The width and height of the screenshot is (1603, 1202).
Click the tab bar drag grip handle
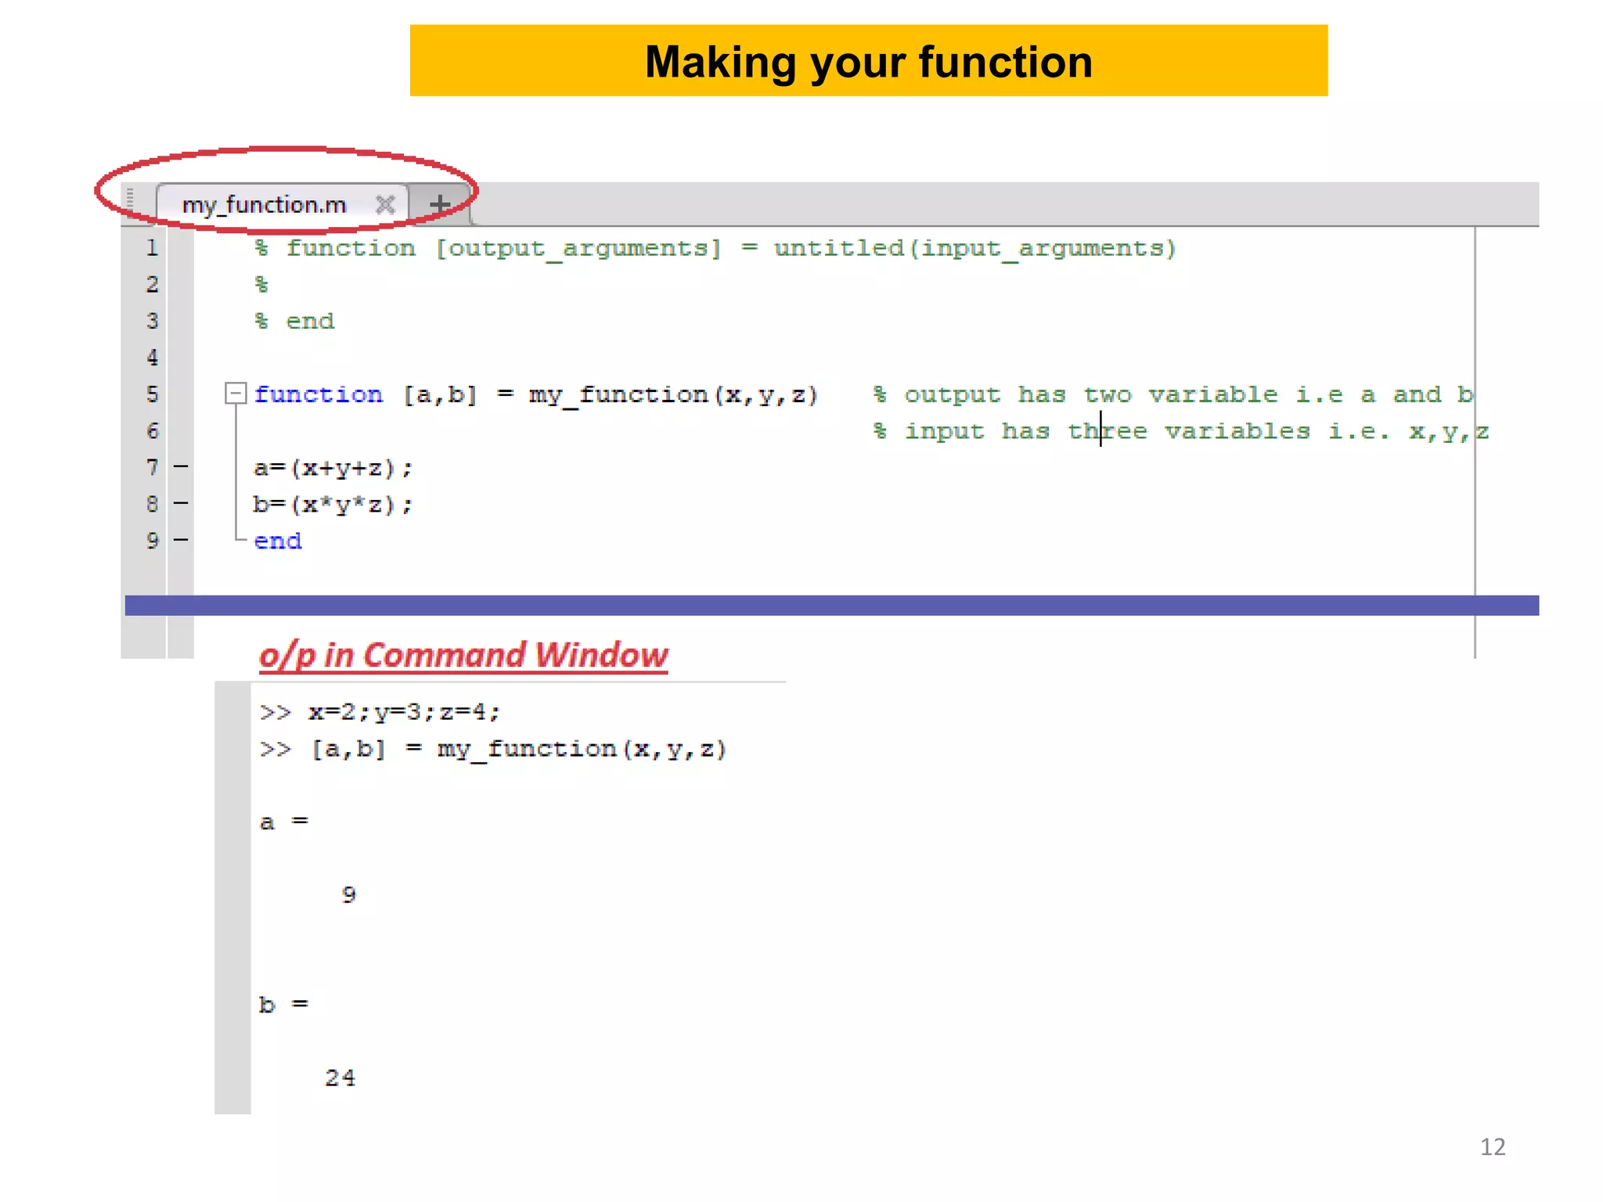point(131,200)
